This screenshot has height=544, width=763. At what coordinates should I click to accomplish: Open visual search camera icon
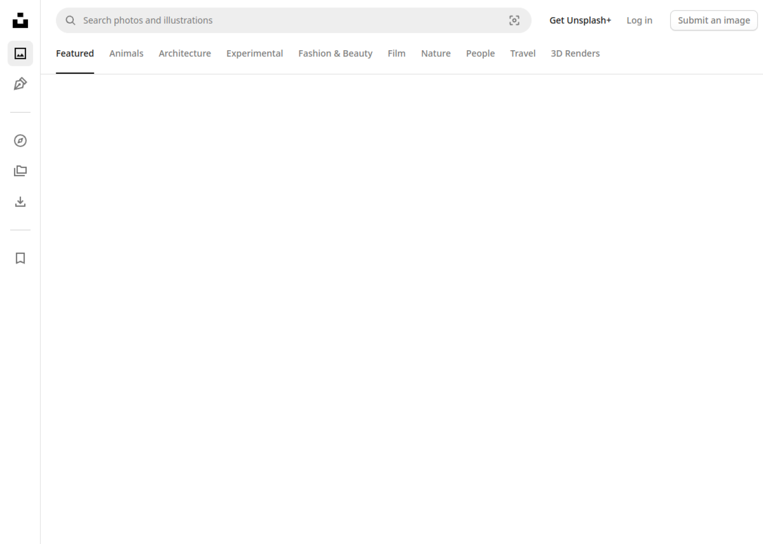point(514,20)
